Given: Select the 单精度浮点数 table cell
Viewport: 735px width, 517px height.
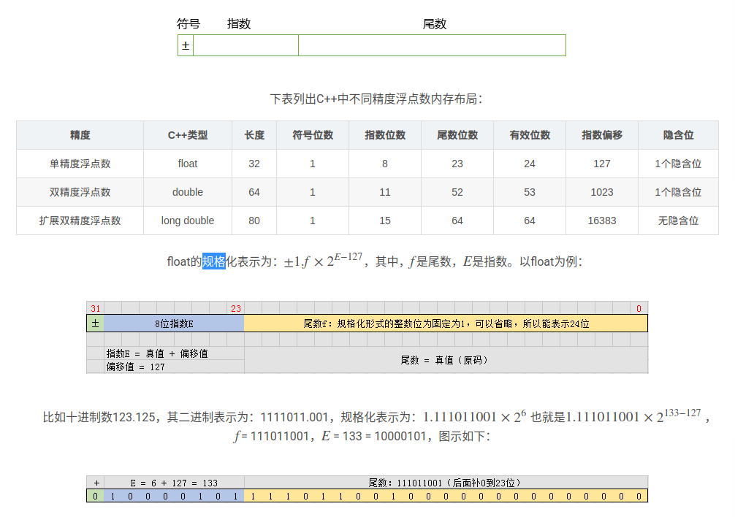Looking at the screenshot, I should tap(80, 164).
